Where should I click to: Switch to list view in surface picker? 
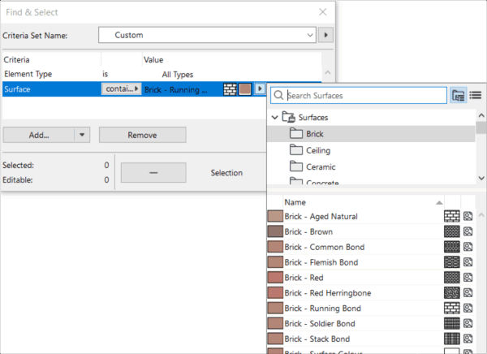476,96
